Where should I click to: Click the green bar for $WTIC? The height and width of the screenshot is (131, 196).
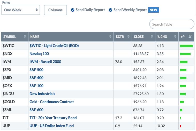coord(186,46)
